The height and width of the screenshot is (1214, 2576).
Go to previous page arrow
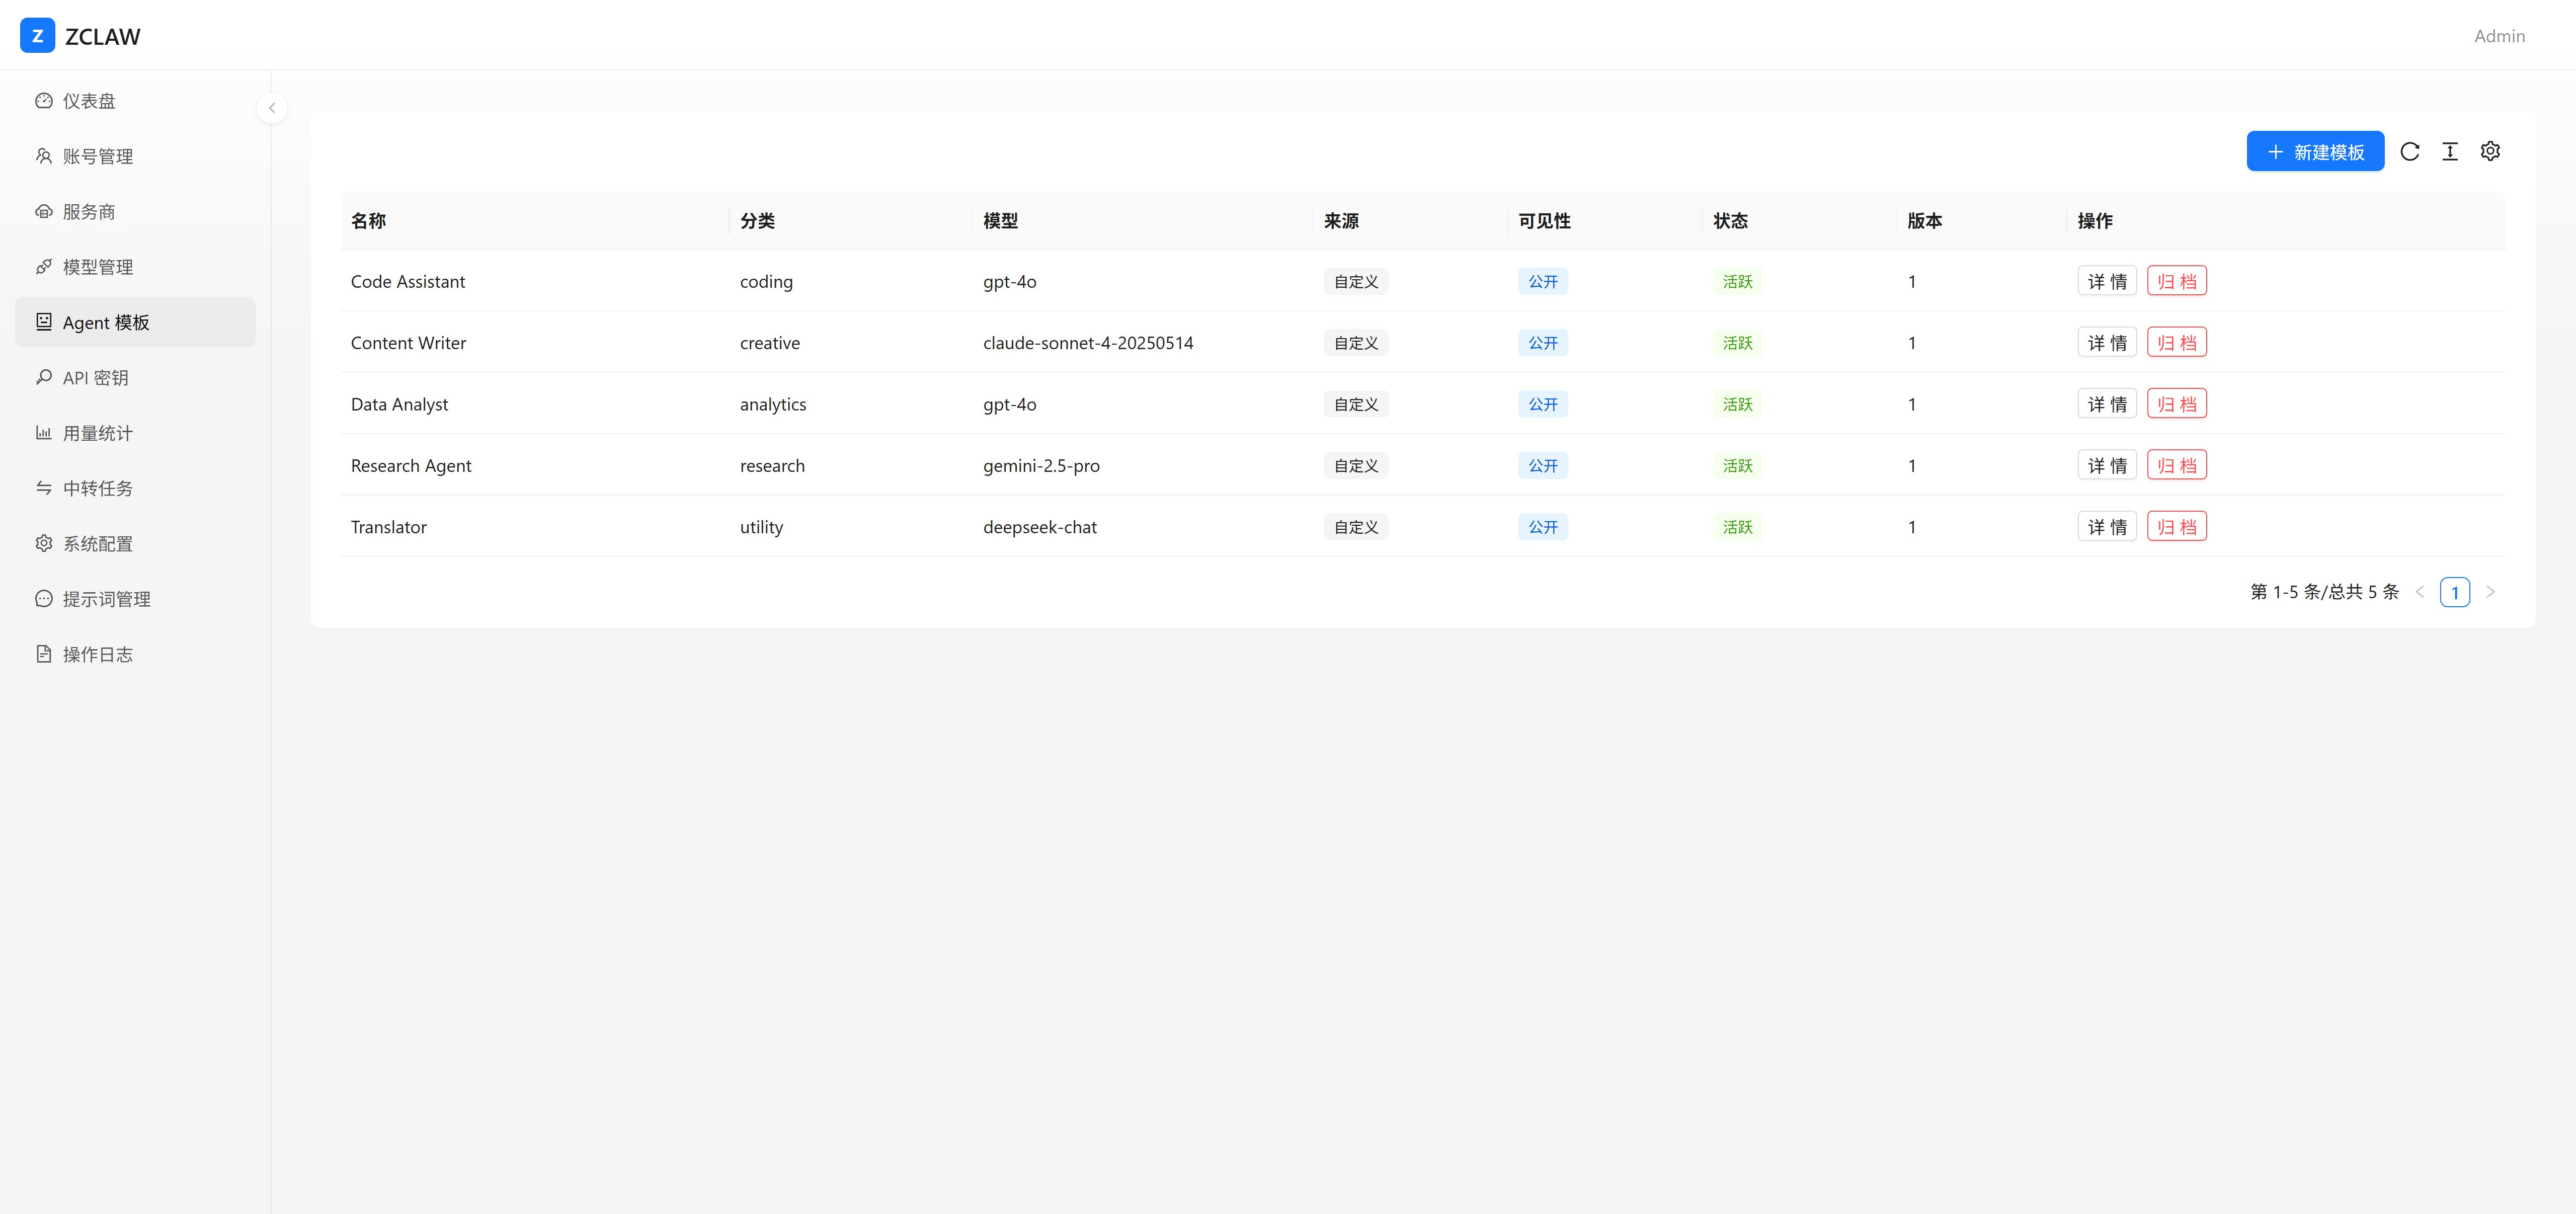point(2420,592)
